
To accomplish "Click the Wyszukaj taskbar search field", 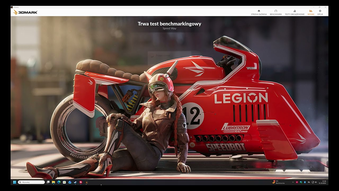I will coord(31,182).
